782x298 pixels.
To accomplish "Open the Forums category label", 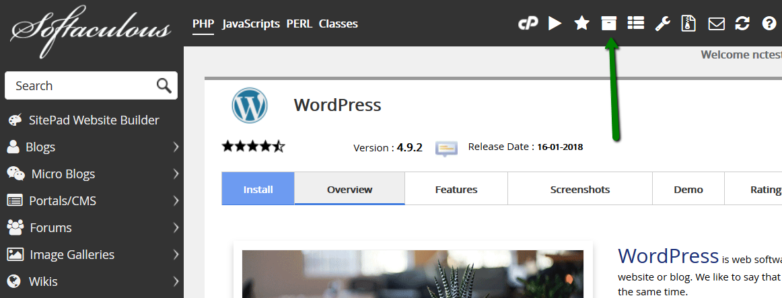I will [51, 228].
